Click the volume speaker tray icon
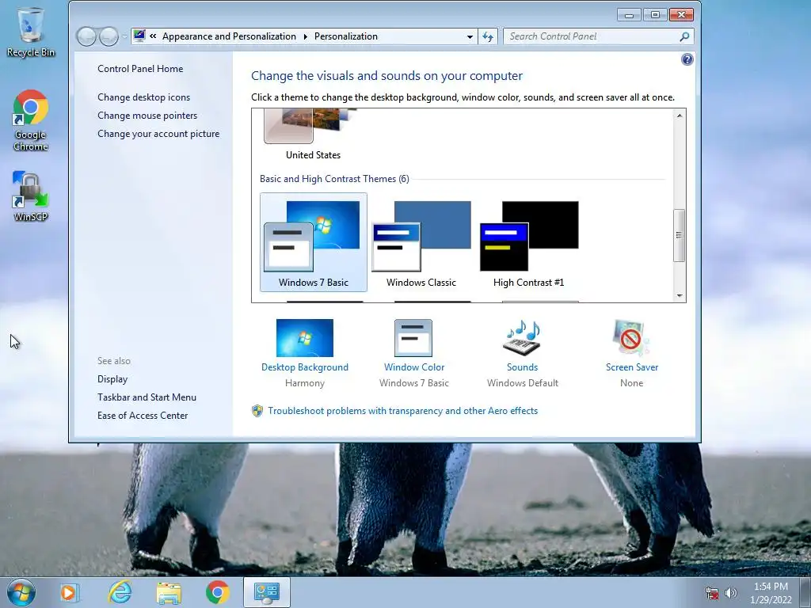This screenshot has height=608, width=811. (731, 593)
